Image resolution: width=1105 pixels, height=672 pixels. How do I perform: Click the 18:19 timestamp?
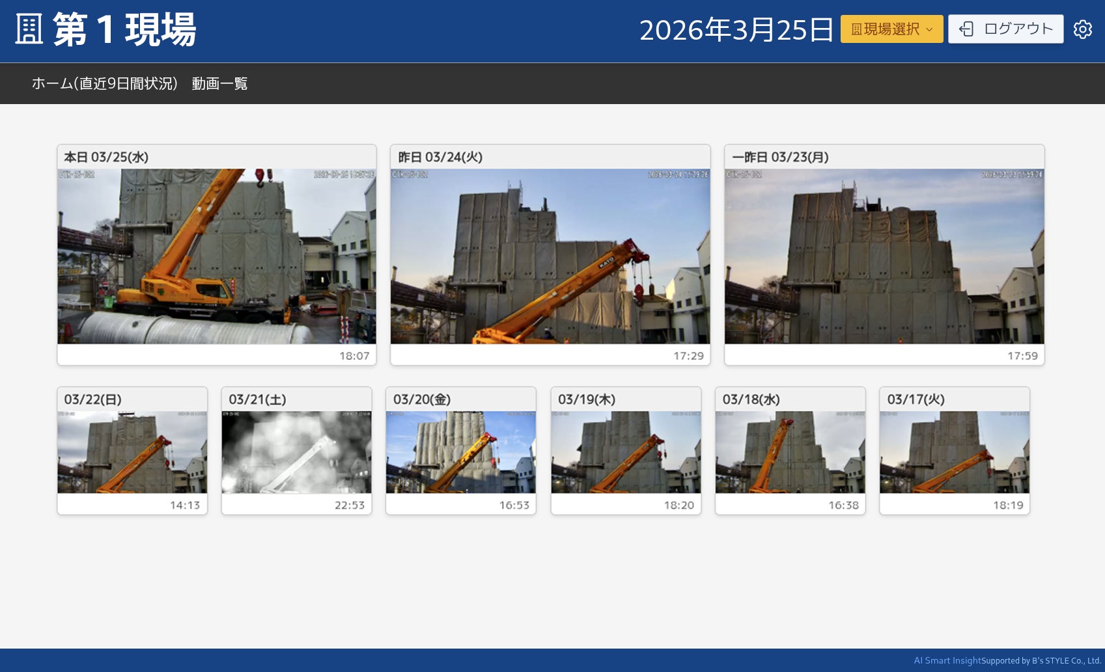coord(1008,505)
